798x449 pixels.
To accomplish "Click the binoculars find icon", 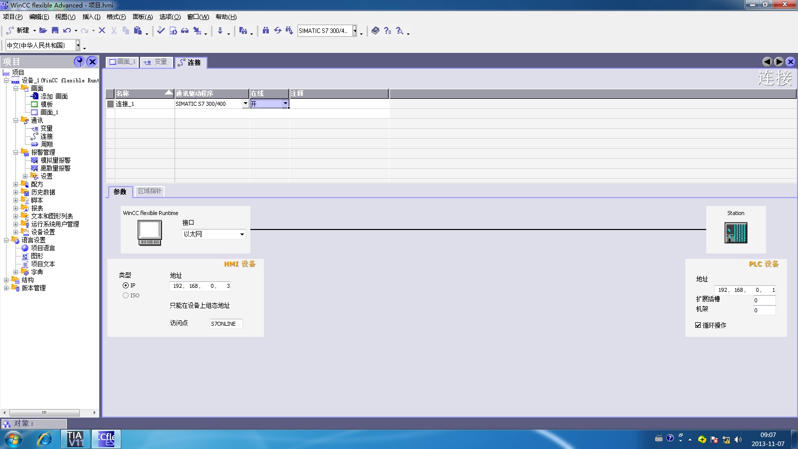I will [x=266, y=30].
